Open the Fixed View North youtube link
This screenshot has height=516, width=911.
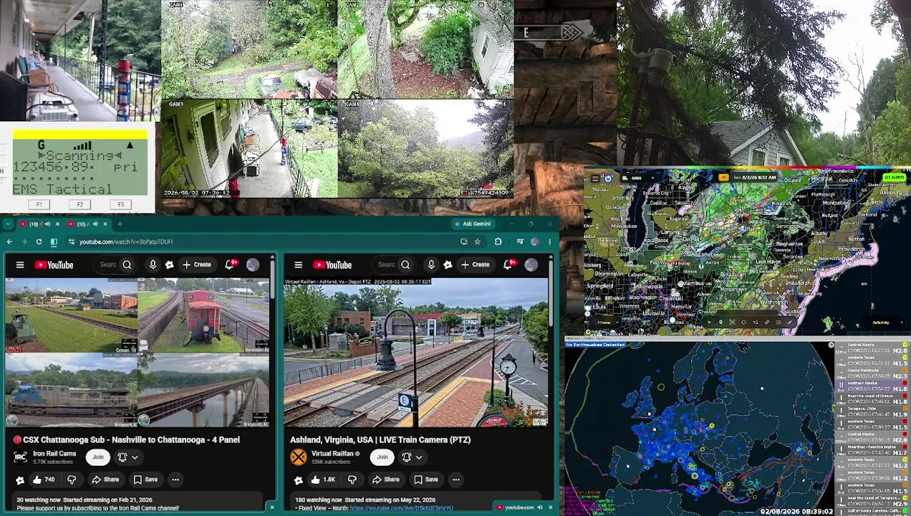(x=401, y=508)
